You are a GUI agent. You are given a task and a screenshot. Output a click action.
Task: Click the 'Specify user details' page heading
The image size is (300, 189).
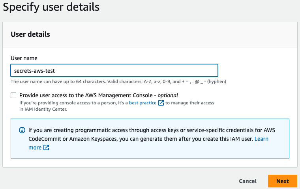tap(51, 7)
